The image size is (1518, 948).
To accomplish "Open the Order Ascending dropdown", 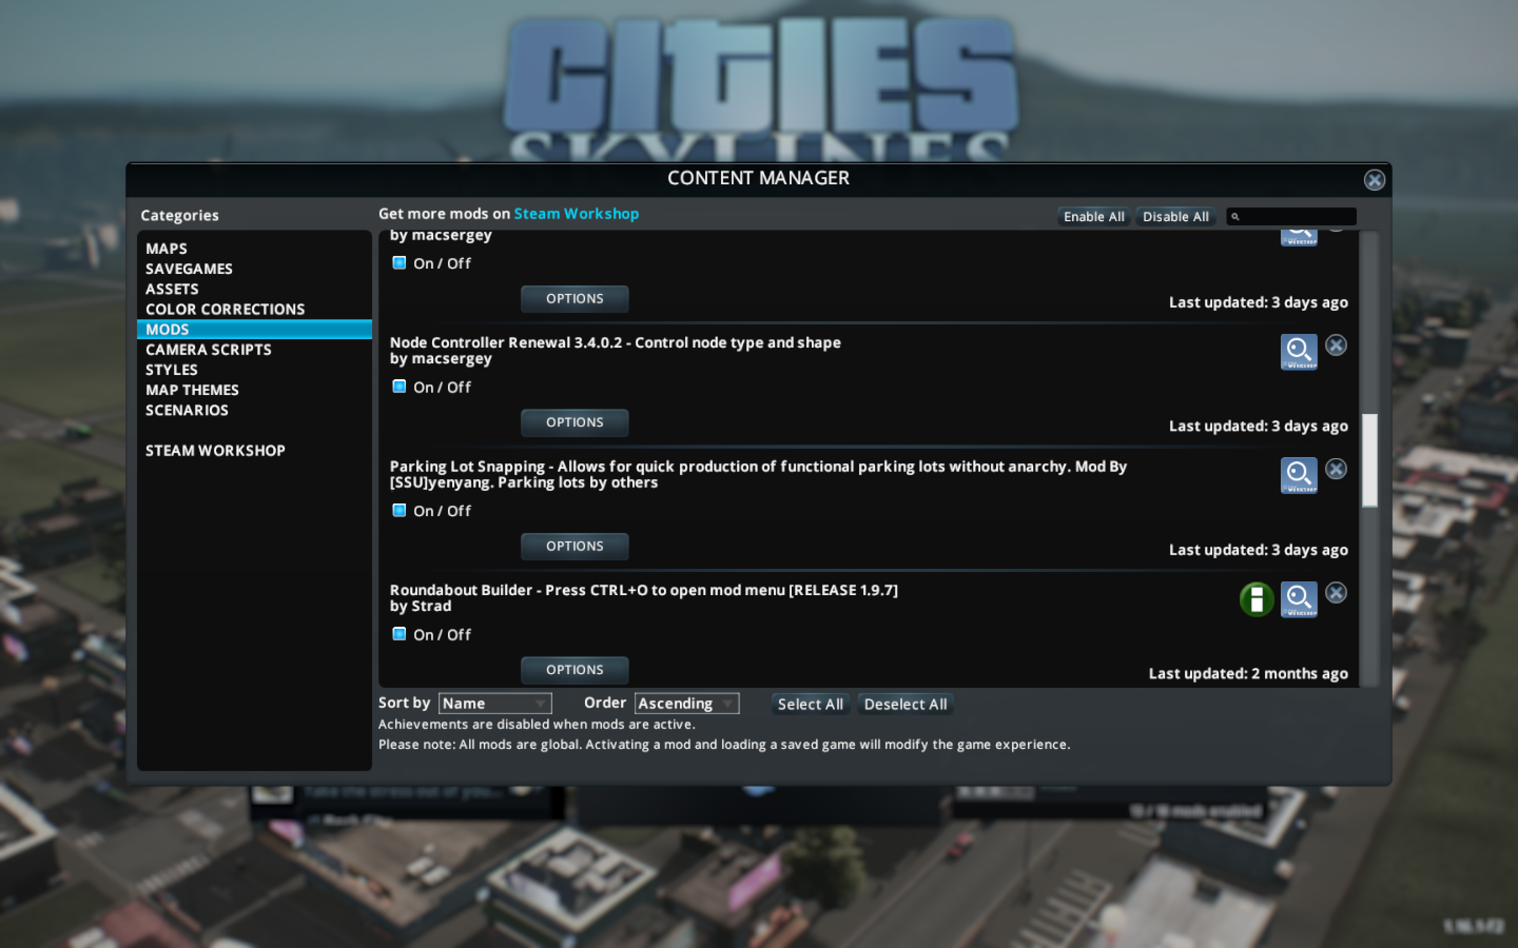I will [x=687, y=704].
